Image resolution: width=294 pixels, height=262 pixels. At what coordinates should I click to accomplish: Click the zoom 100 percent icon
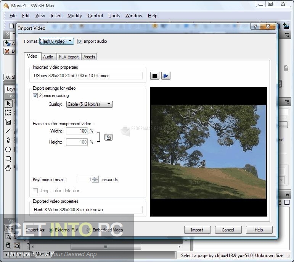coord(8,245)
